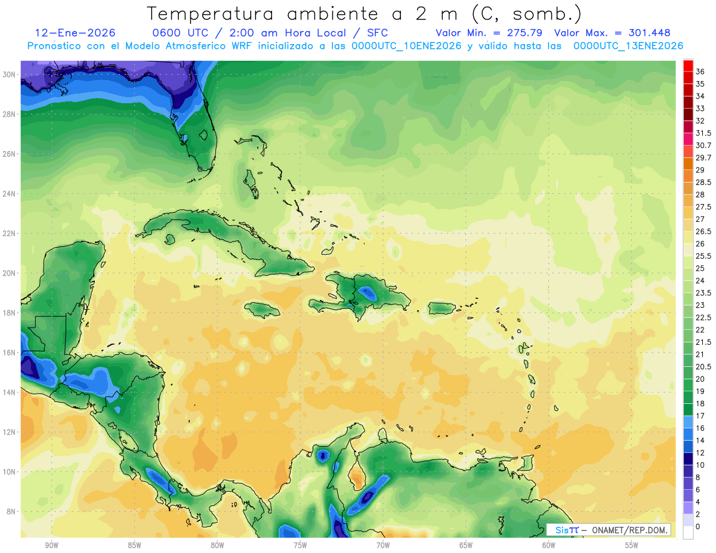Click the 8N latitude label

(x=12, y=512)
